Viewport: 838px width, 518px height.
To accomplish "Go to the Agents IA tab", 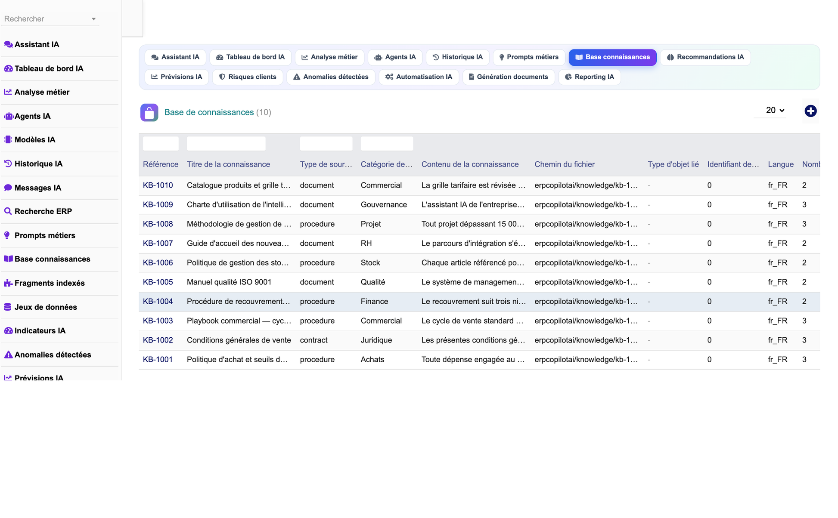I will (x=395, y=57).
